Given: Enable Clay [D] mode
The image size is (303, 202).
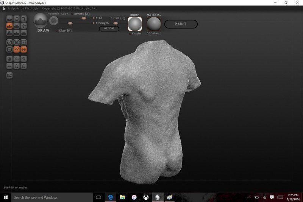Looking at the screenshot, I should coord(64,31).
